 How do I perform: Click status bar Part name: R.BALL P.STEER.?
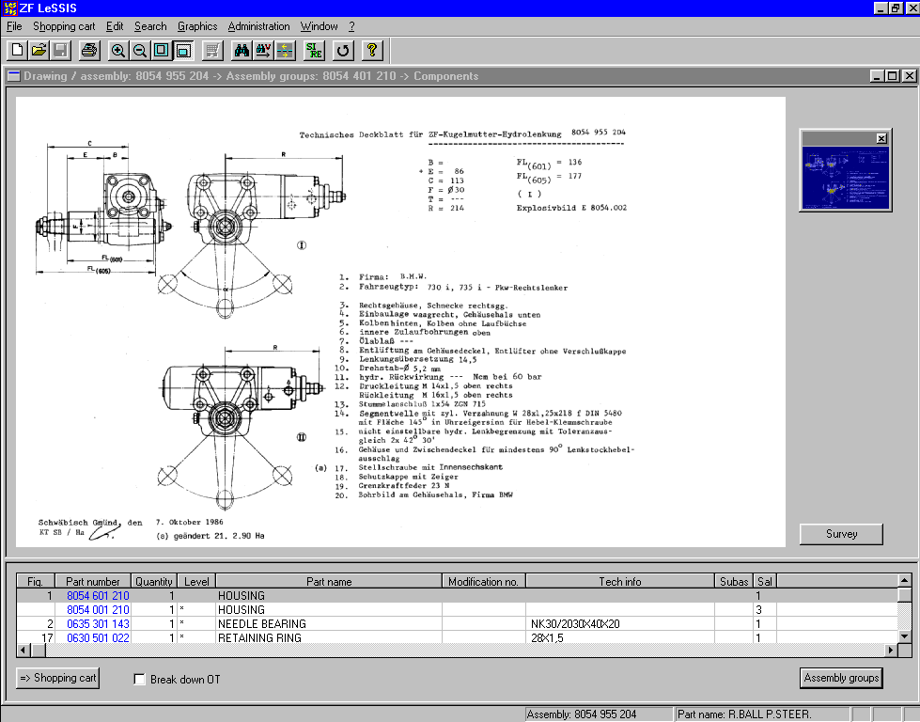pos(764,714)
